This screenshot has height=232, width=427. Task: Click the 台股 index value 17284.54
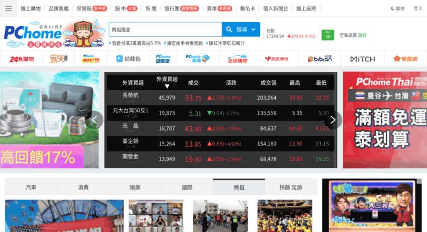coord(275,36)
